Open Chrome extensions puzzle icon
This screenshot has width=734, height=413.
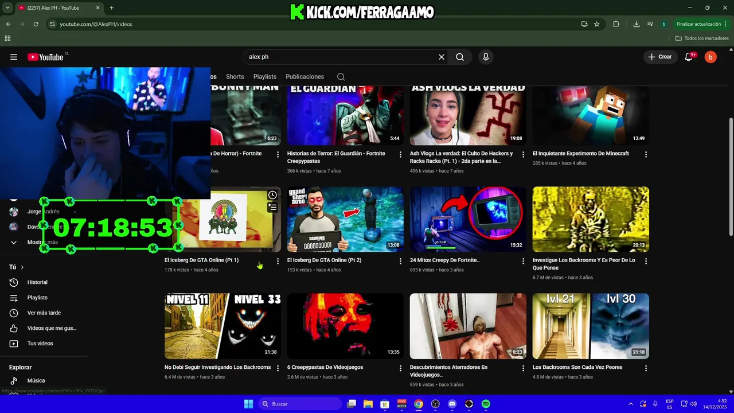coord(616,24)
